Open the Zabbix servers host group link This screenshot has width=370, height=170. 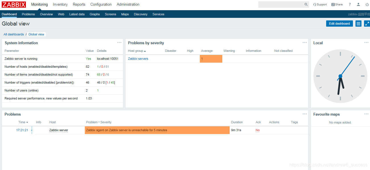pyautogui.click(x=138, y=59)
